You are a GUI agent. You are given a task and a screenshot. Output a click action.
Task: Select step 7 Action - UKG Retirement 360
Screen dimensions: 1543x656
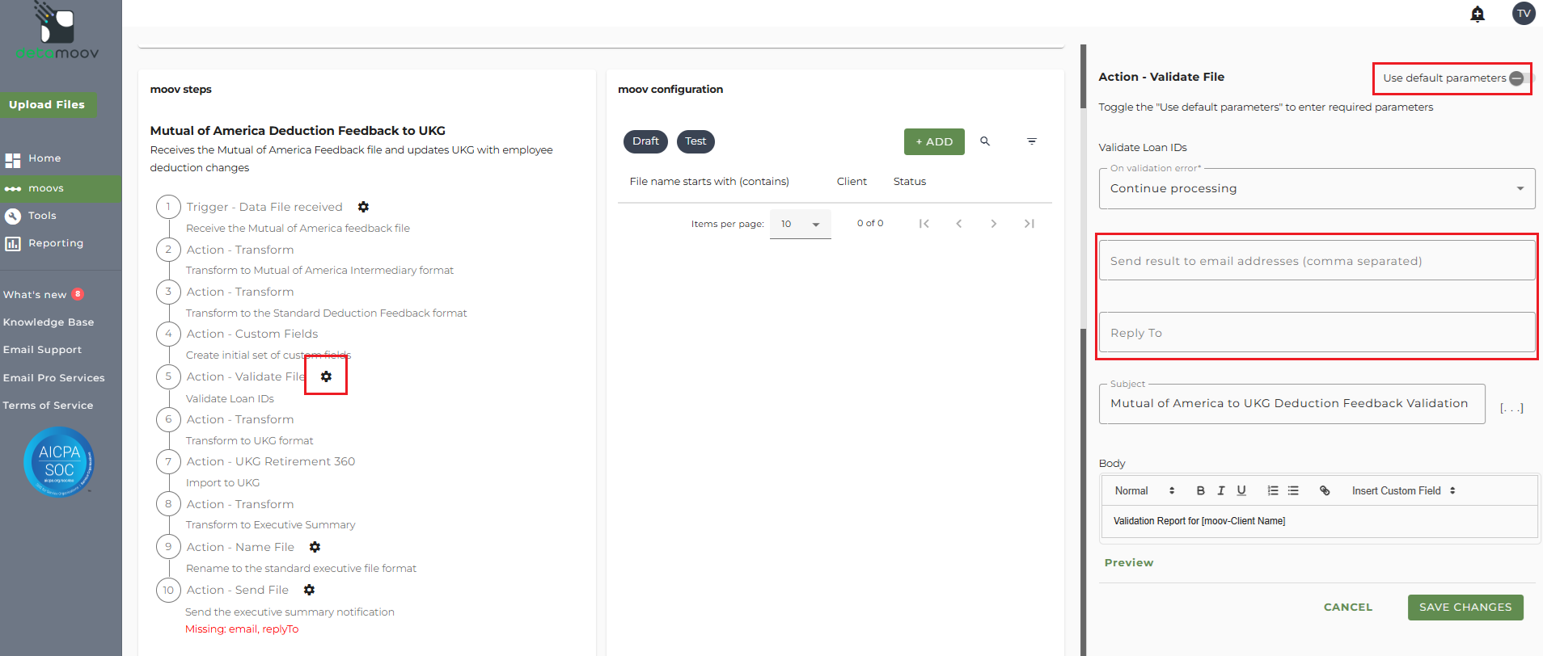[271, 461]
